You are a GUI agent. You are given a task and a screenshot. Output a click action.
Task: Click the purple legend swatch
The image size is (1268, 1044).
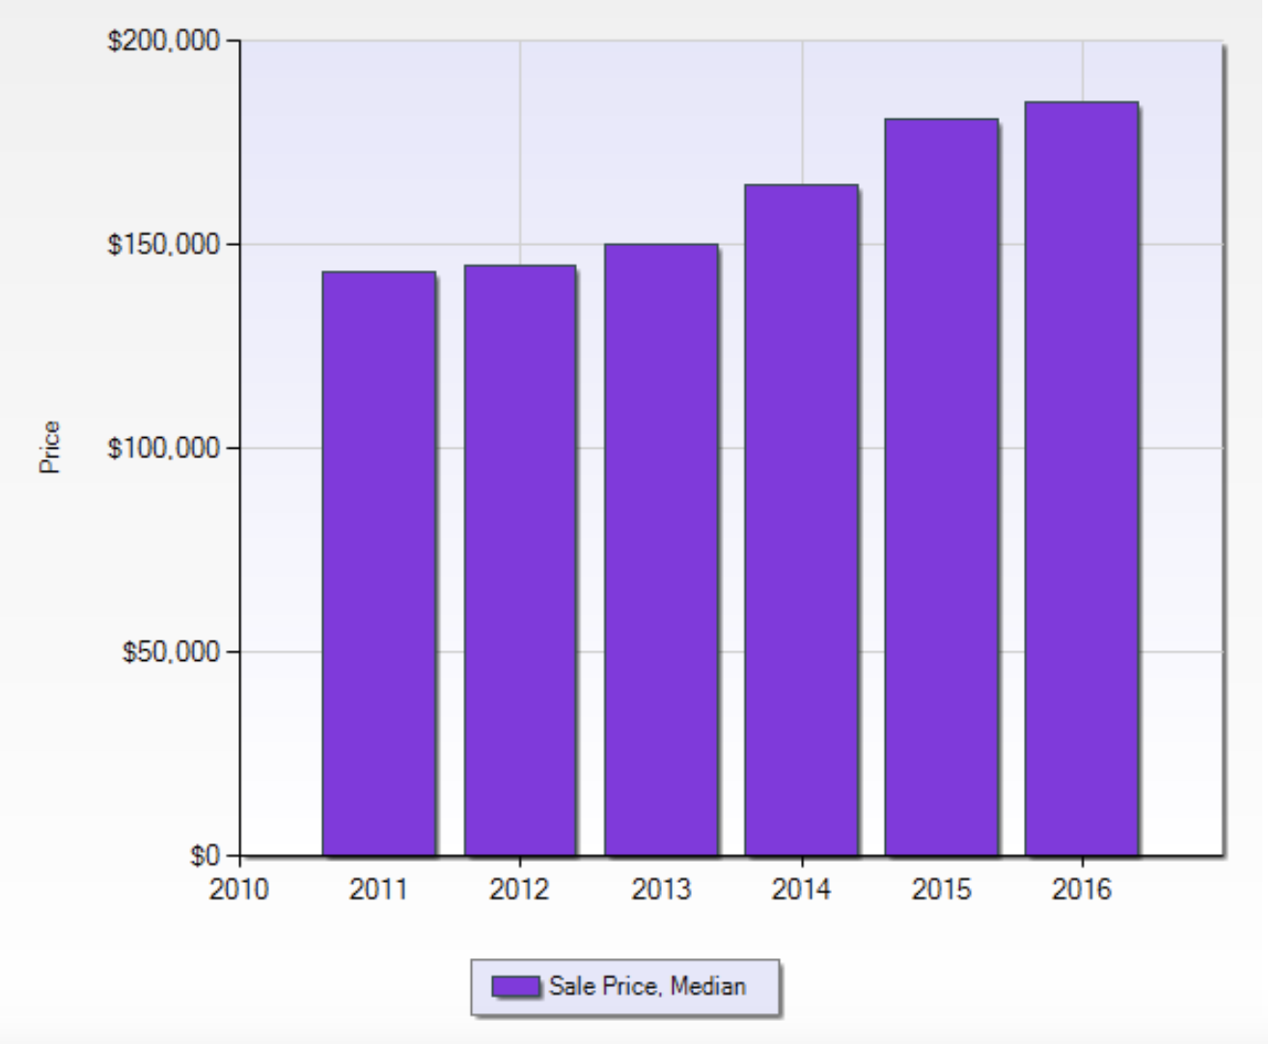click(x=515, y=986)
